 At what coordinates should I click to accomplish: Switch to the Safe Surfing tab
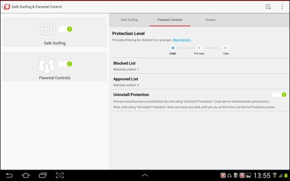tap(129, 20)
